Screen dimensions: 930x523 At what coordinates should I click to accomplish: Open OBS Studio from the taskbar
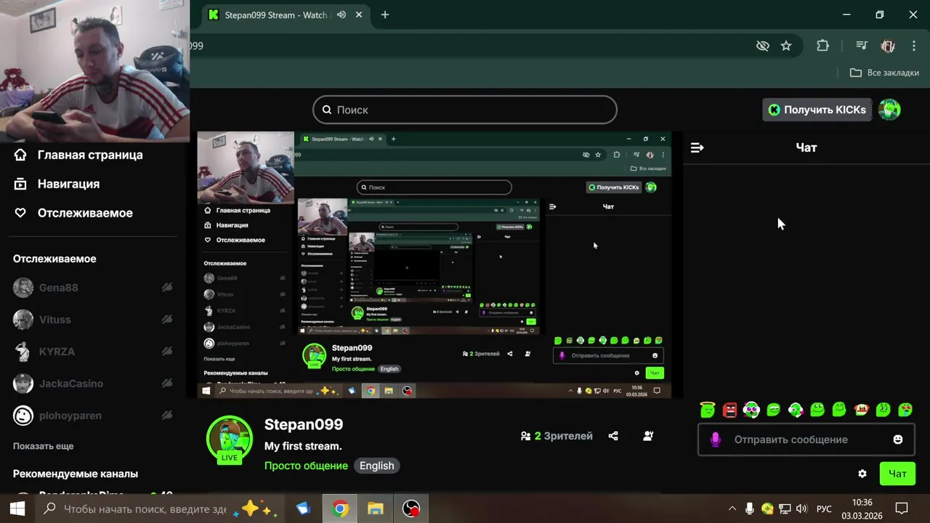pos(411,508)
